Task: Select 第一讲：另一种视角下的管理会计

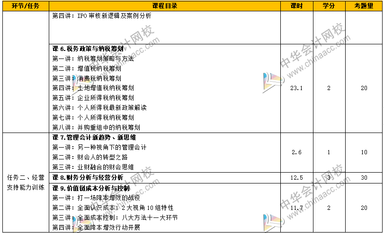Action: pyautogui.click(x=99, y=147)
